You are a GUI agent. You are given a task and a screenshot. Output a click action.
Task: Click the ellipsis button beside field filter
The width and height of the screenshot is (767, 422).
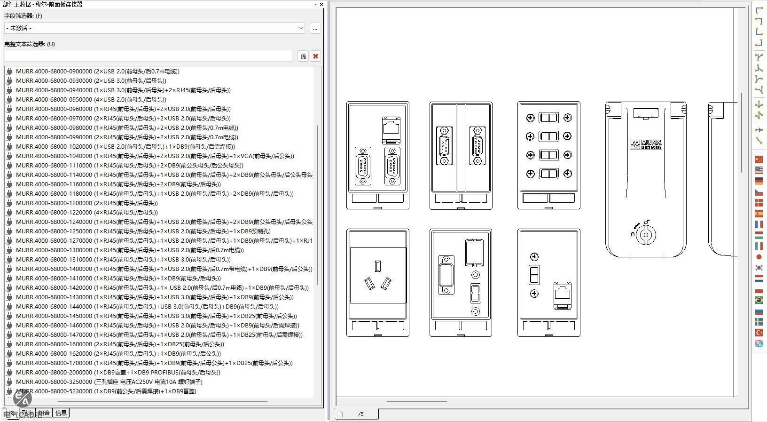click(x=315, y=28)
